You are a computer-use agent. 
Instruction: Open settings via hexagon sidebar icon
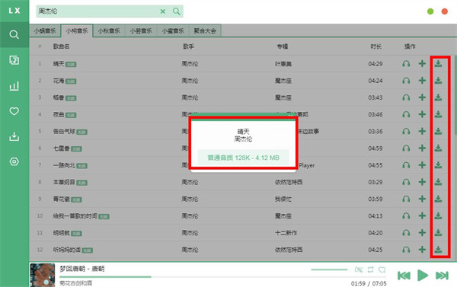click(x=14, y=161)
